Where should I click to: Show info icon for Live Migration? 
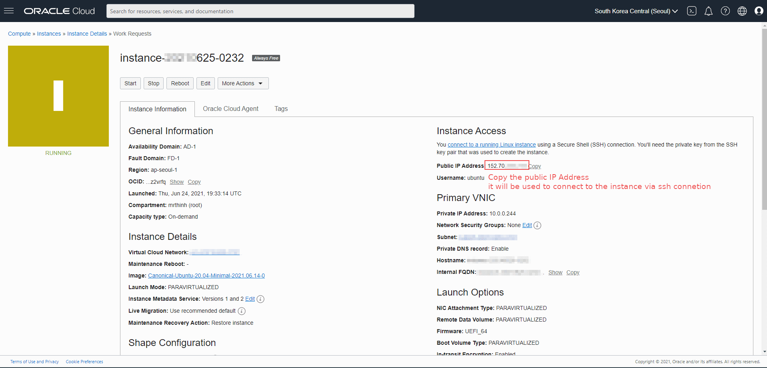[242, 311]
